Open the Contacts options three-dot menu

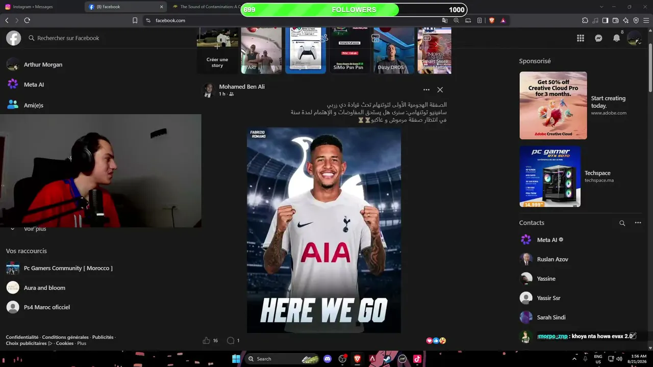(x=638, y=223)
